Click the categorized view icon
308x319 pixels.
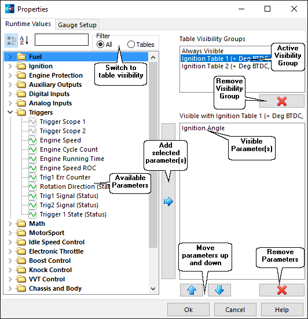(x=11, y=41)
